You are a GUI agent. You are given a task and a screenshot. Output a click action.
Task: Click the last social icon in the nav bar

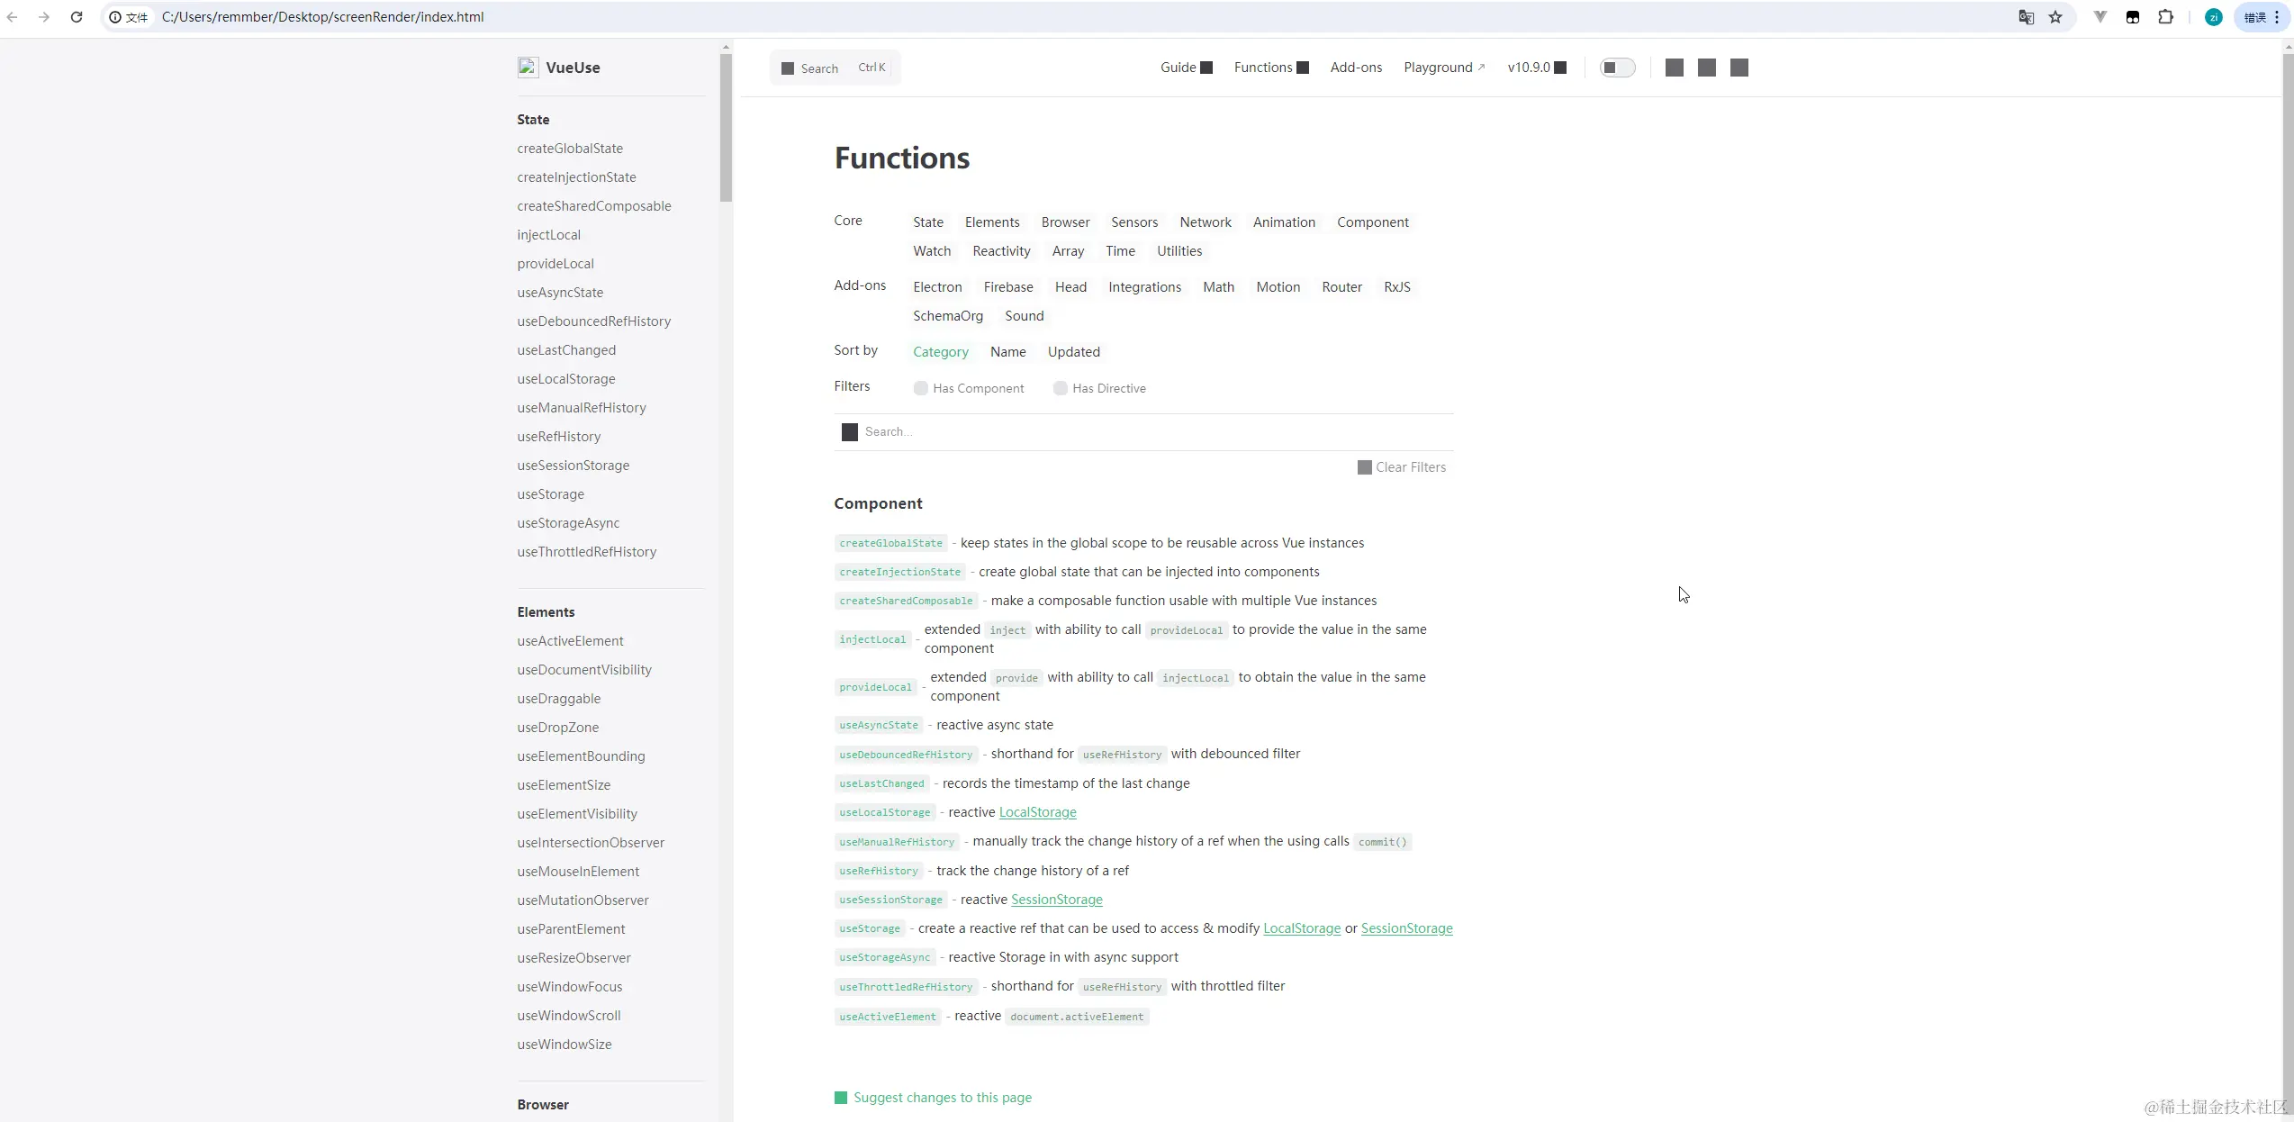(1739, 68)
